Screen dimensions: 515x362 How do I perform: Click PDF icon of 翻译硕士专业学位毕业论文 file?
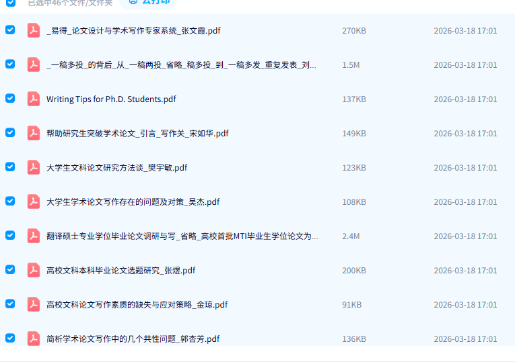coord(34,236)
